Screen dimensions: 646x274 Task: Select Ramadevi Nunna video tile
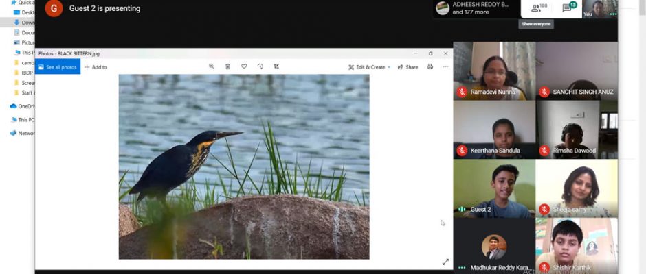pos(494,71)
